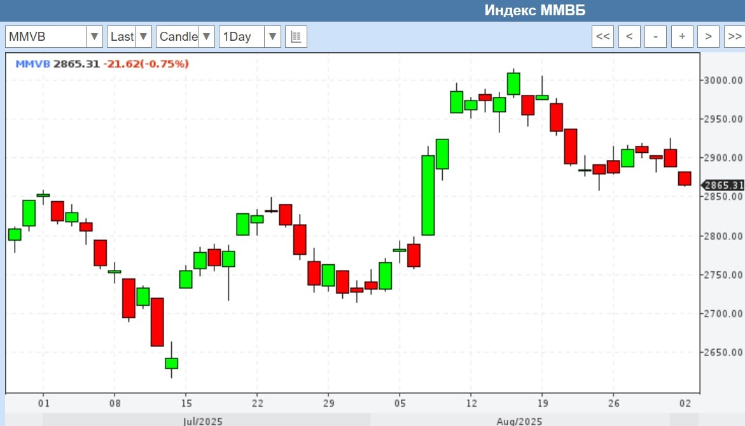The height and width of the screenshot is (426, 745).
Task: Click the 29 date label on time axis
Action: point(329,403)
